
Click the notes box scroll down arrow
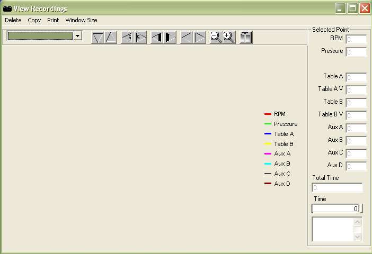coord(357,237)
